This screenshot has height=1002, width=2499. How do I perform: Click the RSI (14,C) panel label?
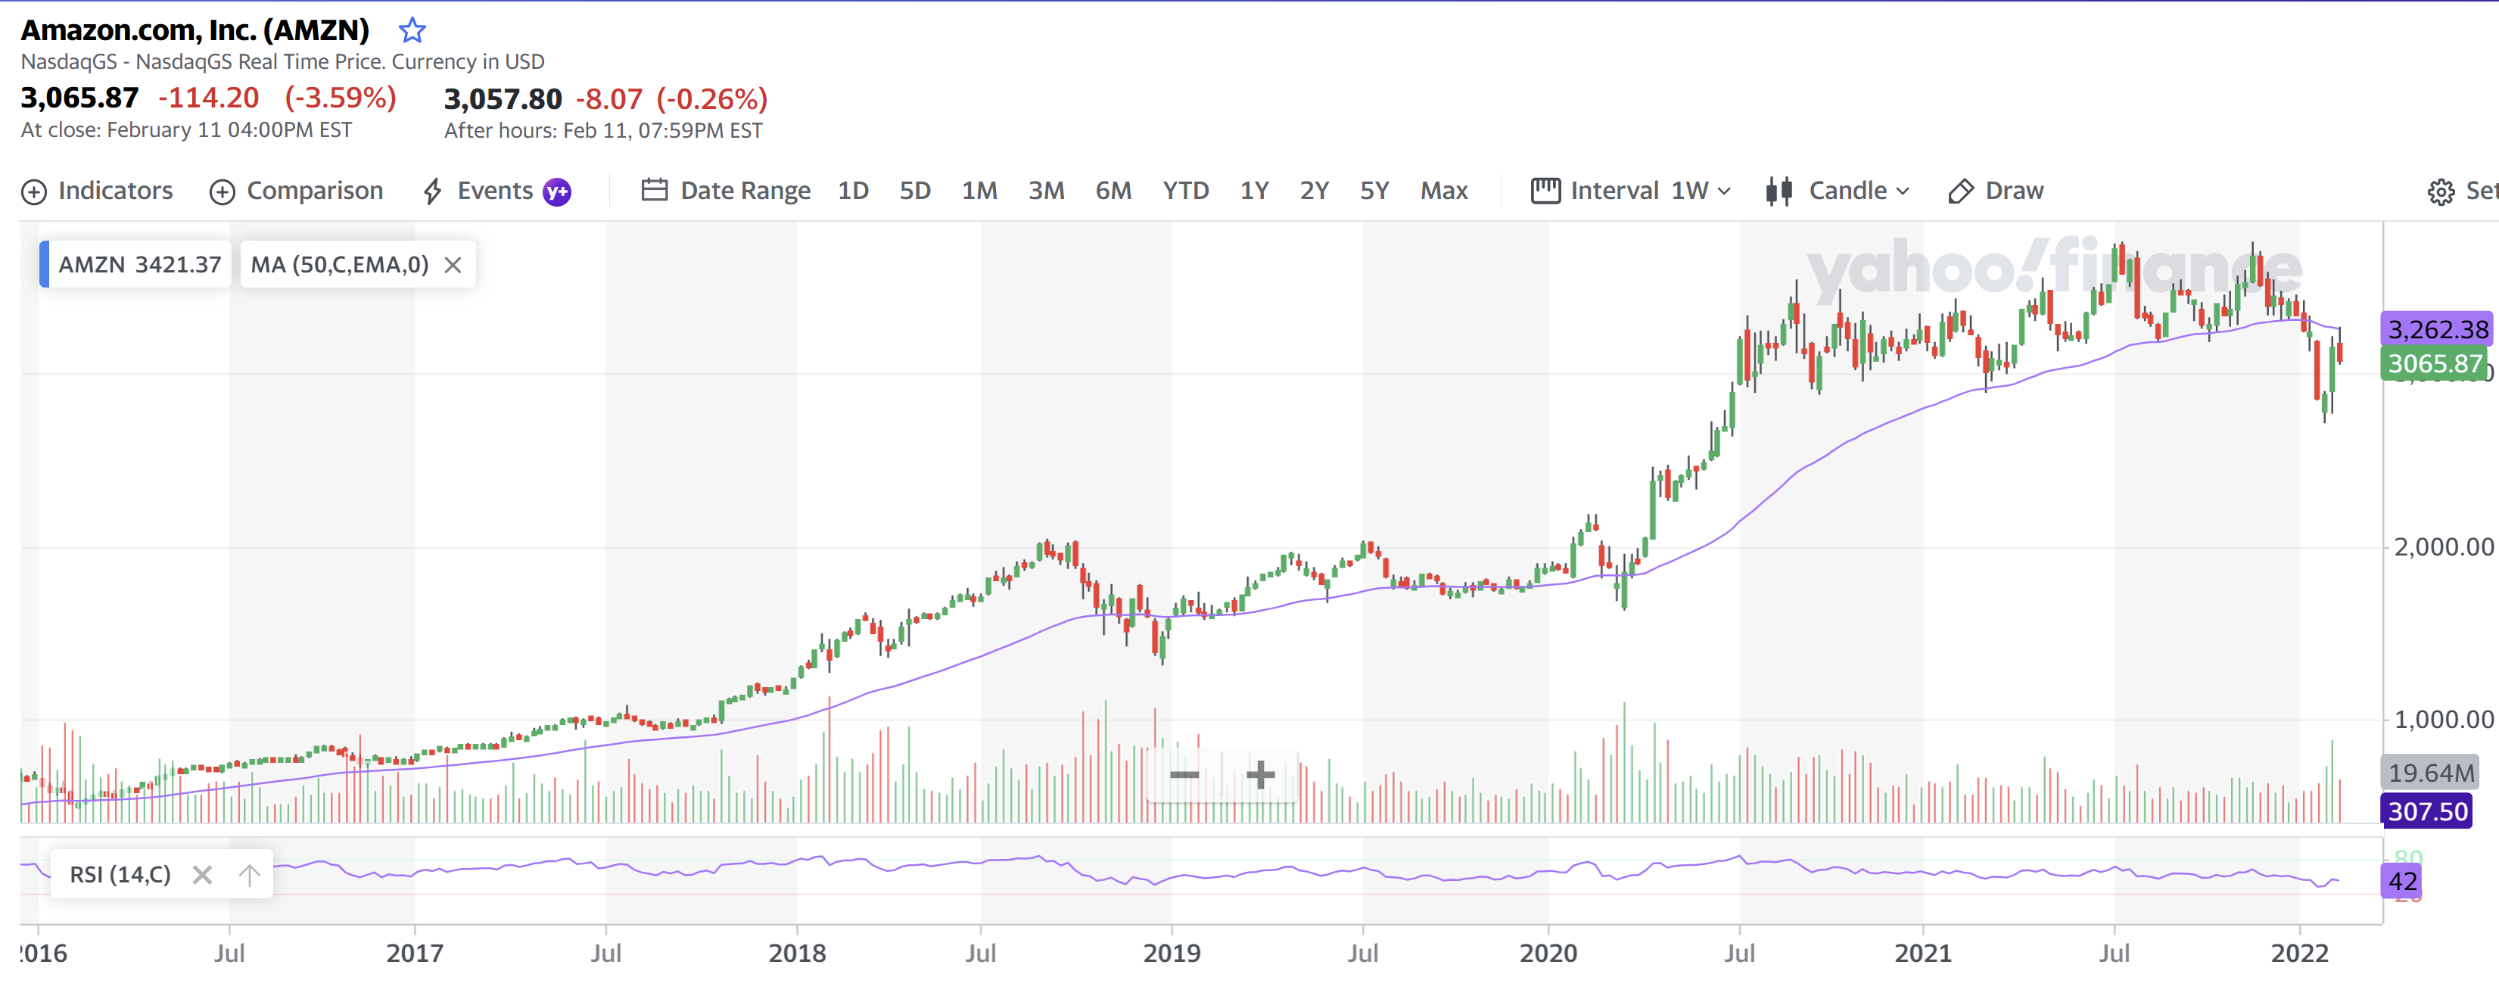(x=120, y=874)
